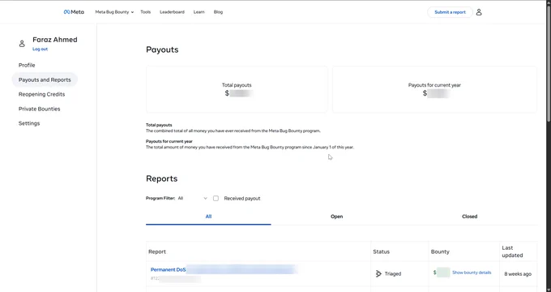Open Private Bounties in sidebar
Image resolution: width=551 pixels, height=292 pixels.
(40, 109)
